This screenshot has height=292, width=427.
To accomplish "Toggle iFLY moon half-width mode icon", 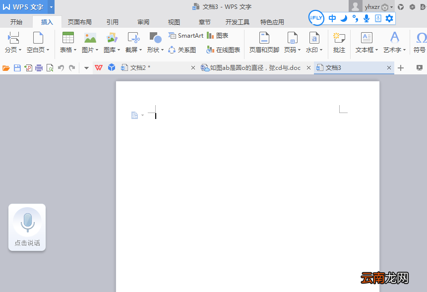I will (344, 18).
